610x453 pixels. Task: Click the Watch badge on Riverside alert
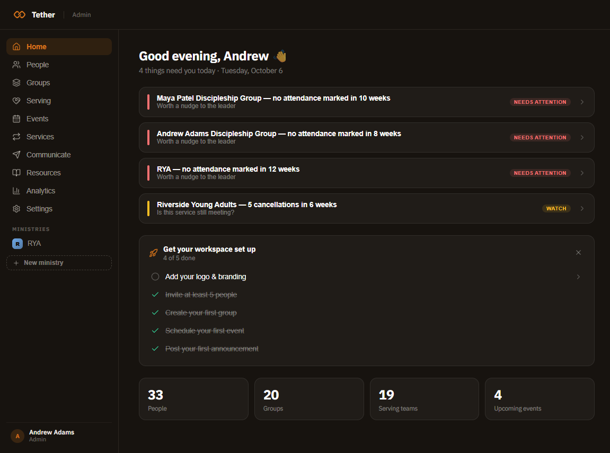click(556, 208)
